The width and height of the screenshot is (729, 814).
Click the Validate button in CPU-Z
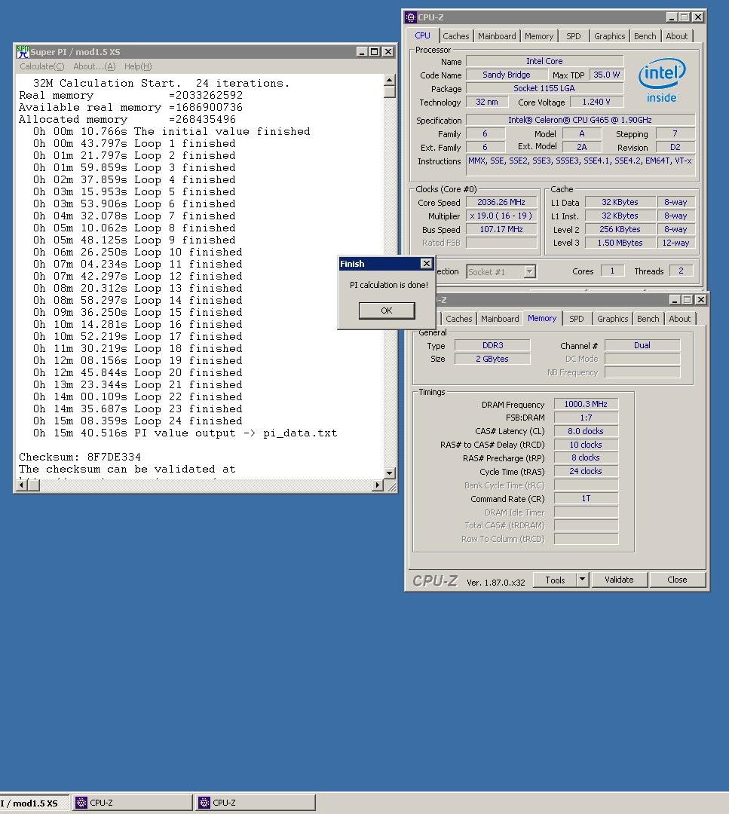coord(619,580)
